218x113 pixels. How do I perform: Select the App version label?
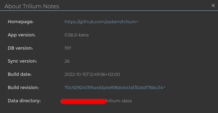22,35
